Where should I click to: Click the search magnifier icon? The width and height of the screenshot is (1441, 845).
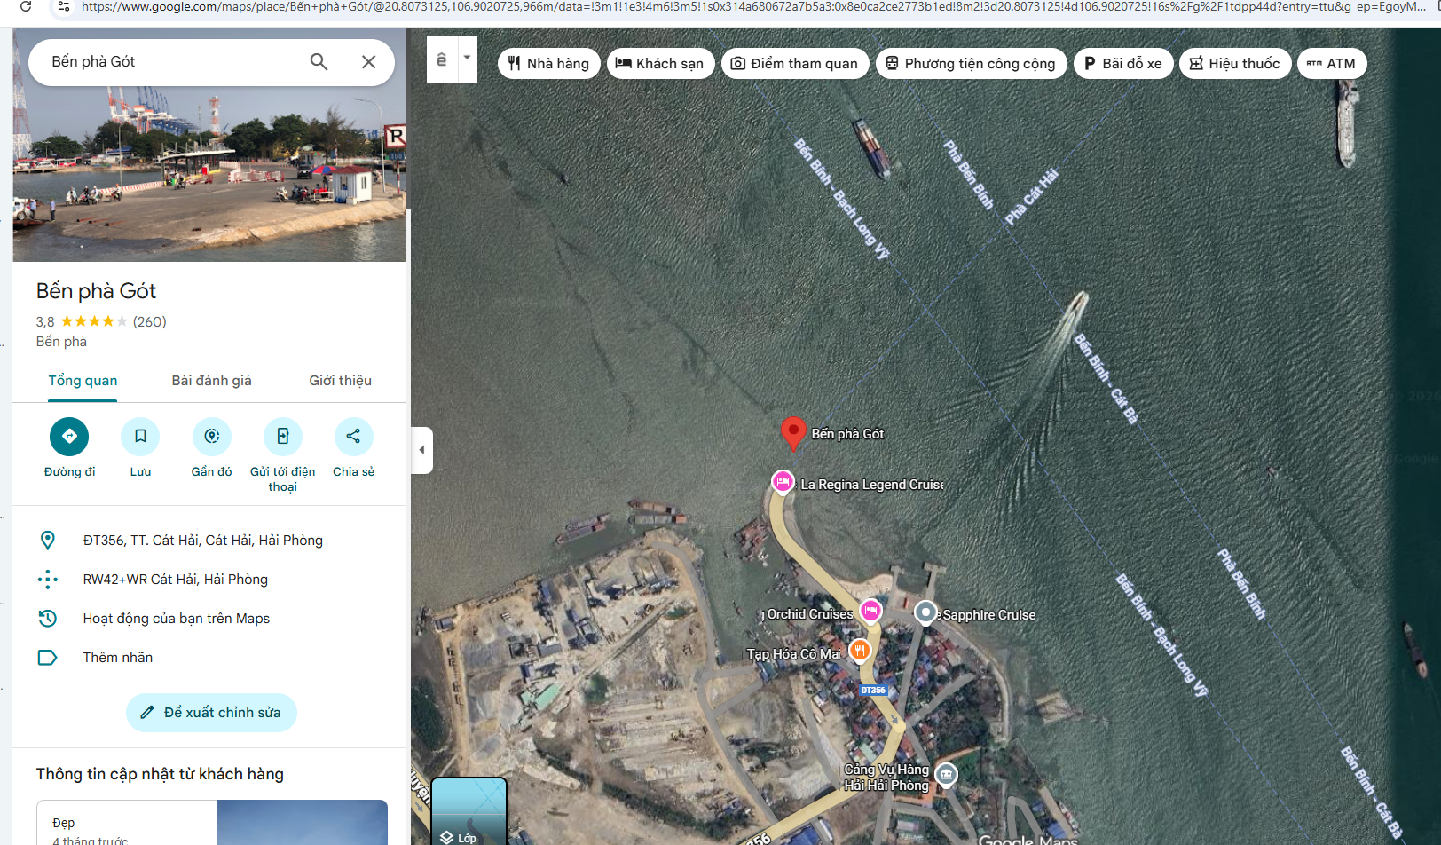pos(319,62)
